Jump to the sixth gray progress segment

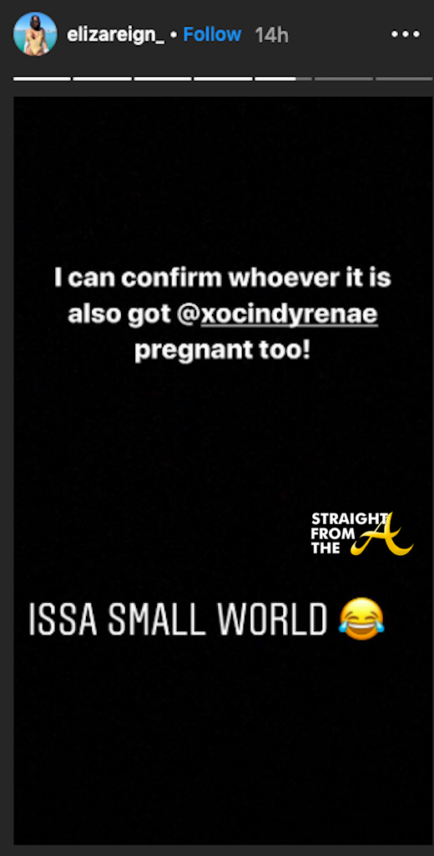pos(344,79)
